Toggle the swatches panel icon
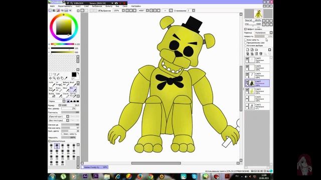Image resolution: width=321 pixels, height=180 pixels. pos(66,10)
